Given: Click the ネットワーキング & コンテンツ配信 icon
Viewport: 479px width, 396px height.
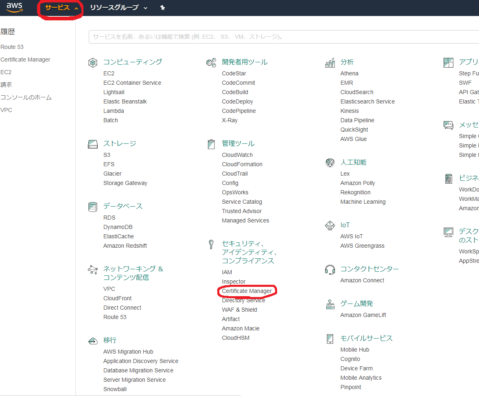Looking at the screenshot, I should (x=93, y=270).
